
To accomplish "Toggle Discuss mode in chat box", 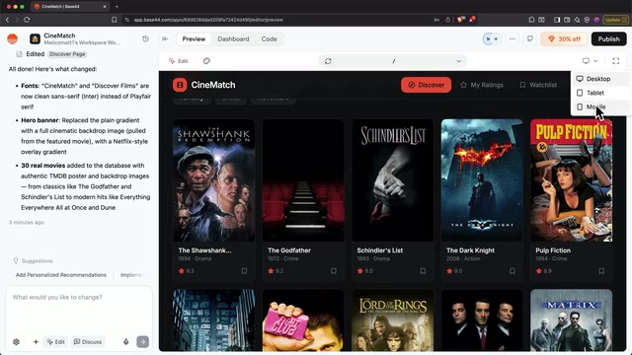I will (x=88, y=342).
